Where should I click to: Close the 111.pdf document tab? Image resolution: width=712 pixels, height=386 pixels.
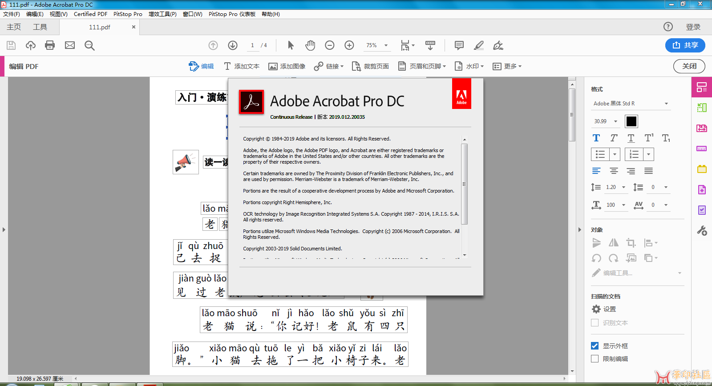(x=133, y=27)
